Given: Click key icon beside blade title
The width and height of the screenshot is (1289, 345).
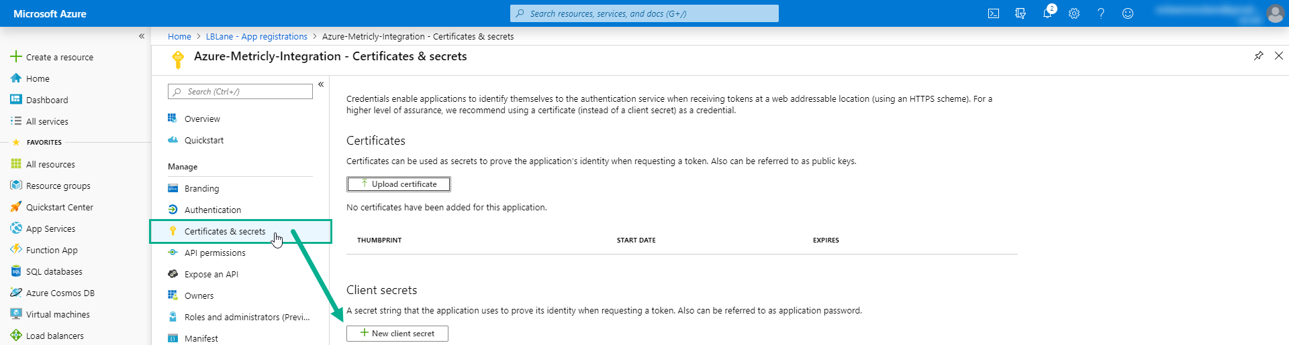Looking at the screenshot, I should click(x=178, y=60).
